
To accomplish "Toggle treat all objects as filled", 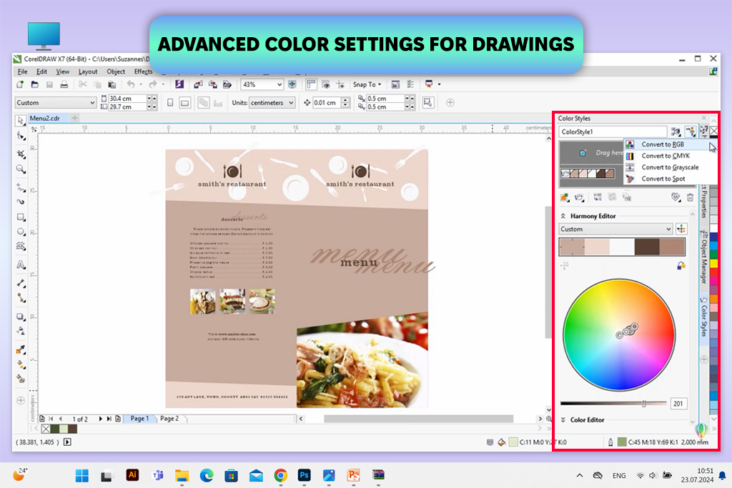I will 428,103.
